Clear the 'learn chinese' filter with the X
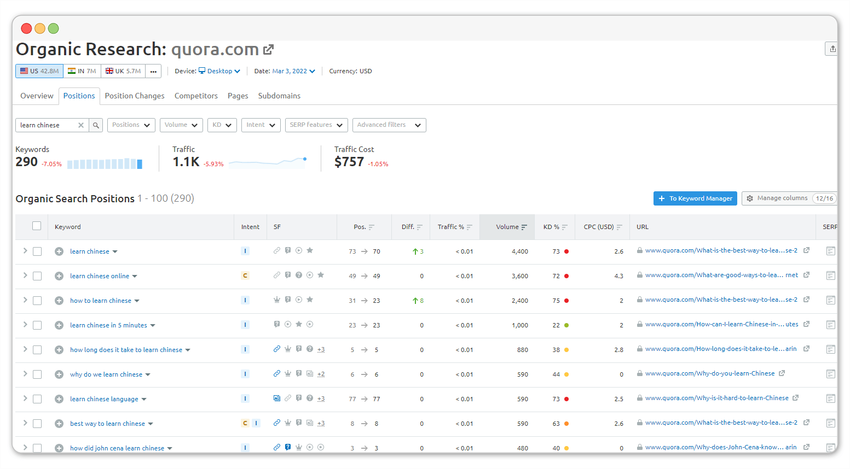This screenshot has width=850, height=469. [81, 125]
